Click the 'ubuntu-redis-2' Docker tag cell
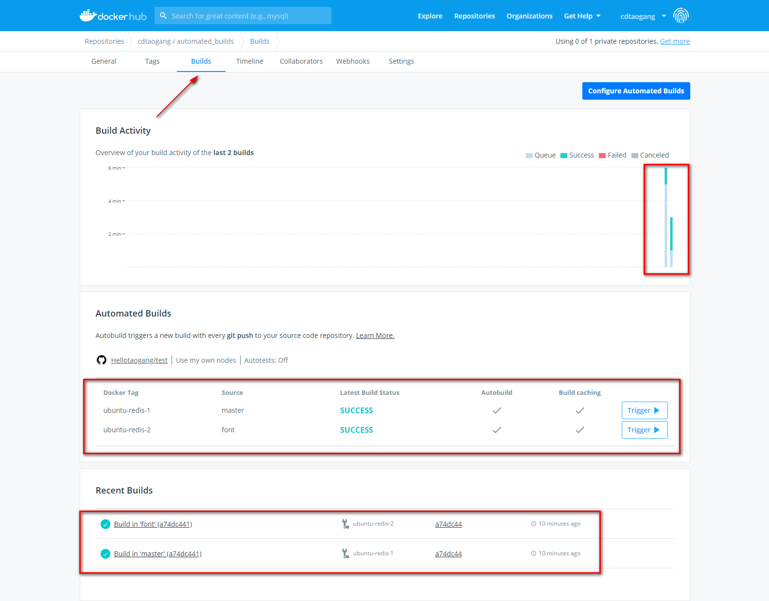 [x=127, y=430]
